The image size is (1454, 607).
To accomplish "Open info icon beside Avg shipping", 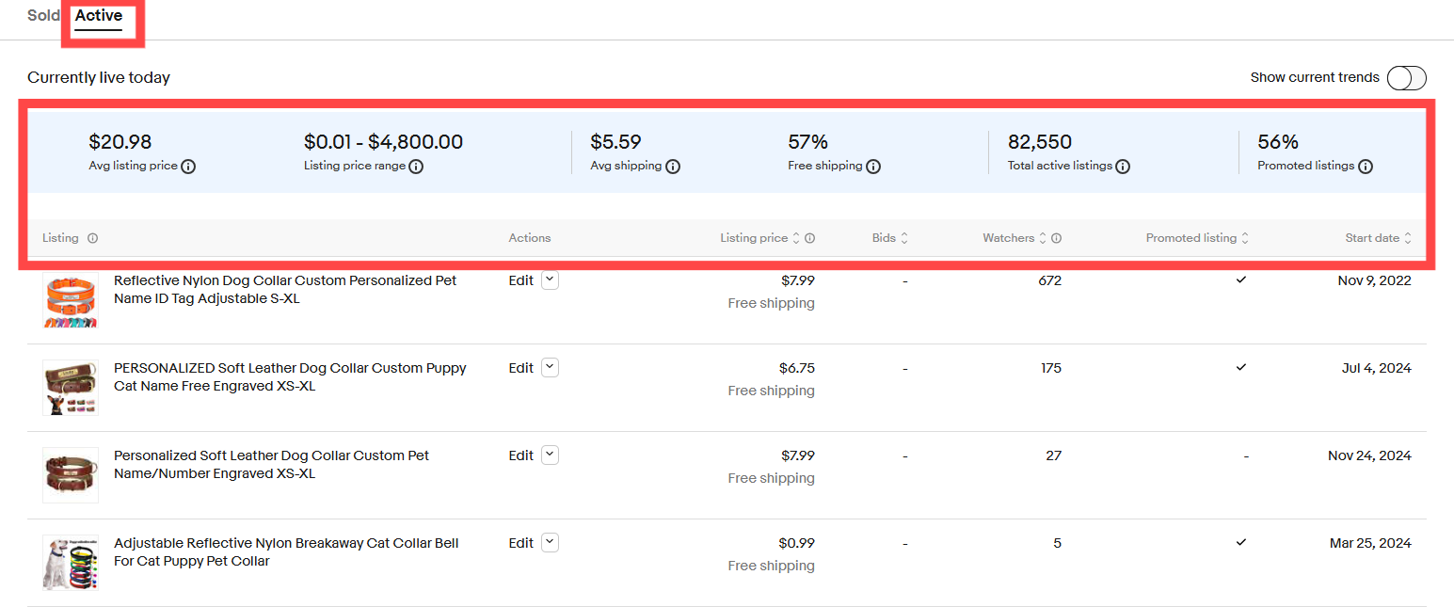I will pos(673,167).
